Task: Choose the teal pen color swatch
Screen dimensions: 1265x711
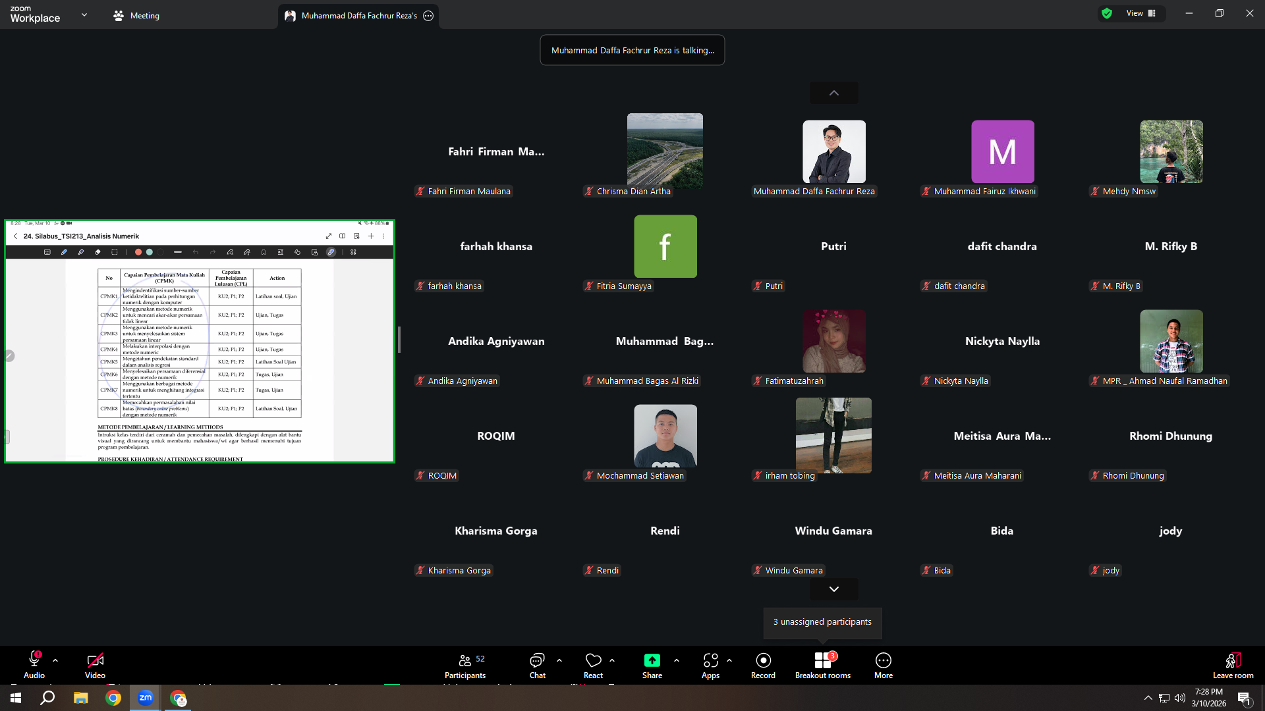Action: click(x=150, y=252)
